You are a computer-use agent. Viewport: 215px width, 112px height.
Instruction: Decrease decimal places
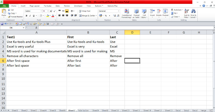[118, 16]
